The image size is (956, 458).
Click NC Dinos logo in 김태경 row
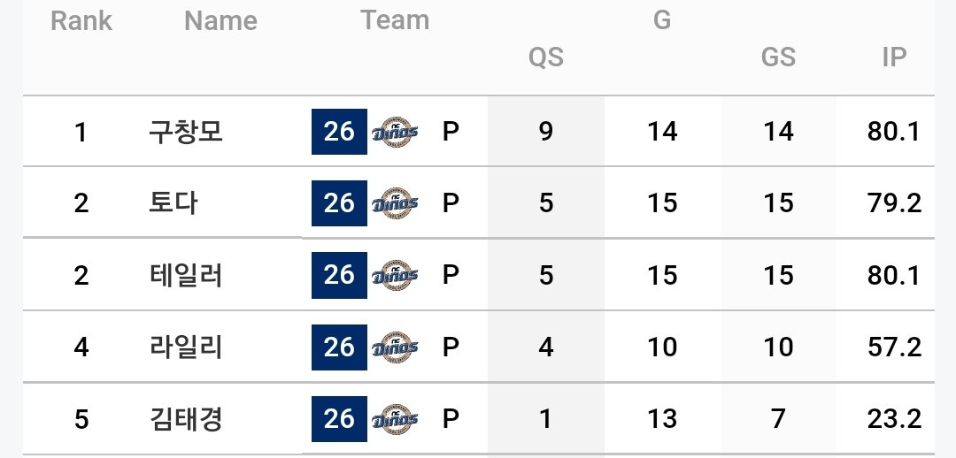coord(395,419)
